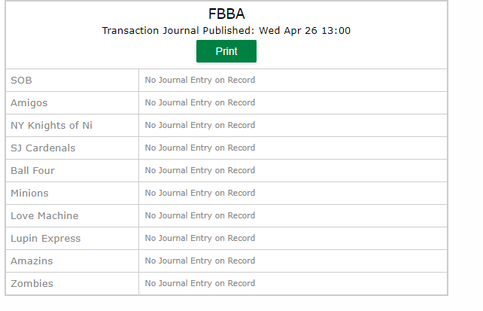
Task: Select the NY Knights of Ni team
Action: [51, 126]
